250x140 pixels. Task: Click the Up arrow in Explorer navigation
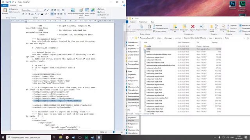click(133, 38)
